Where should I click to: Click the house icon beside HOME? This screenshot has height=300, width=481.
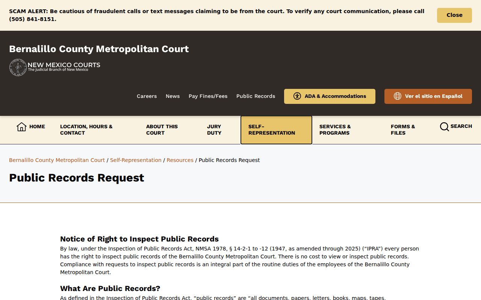point(21,127)
